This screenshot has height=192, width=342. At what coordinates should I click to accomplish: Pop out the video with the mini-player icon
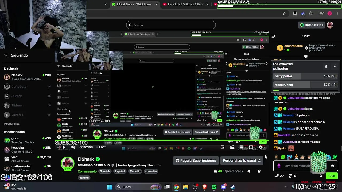223,147
